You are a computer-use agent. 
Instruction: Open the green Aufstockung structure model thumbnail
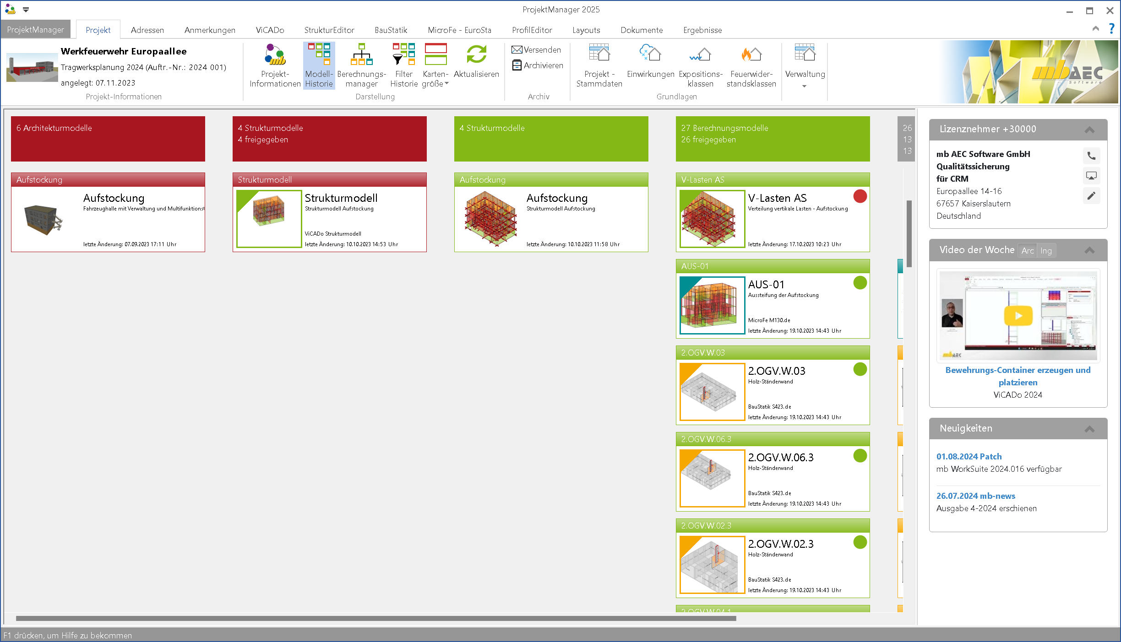491,219
